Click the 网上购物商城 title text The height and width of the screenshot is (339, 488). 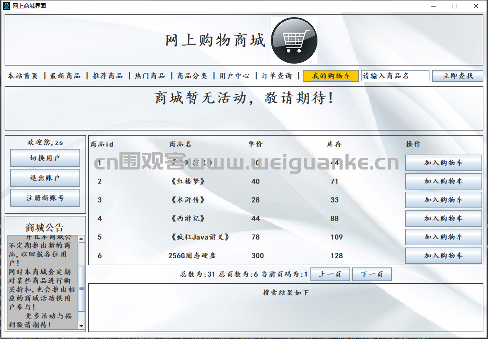coord(215,40)
